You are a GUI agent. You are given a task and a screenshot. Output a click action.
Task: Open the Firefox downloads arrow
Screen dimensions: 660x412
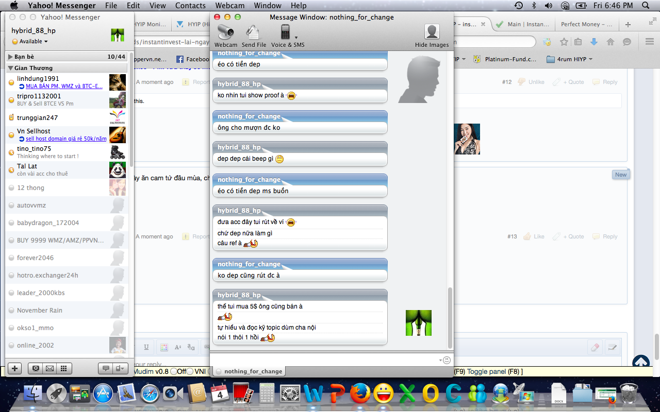point(594,42)
